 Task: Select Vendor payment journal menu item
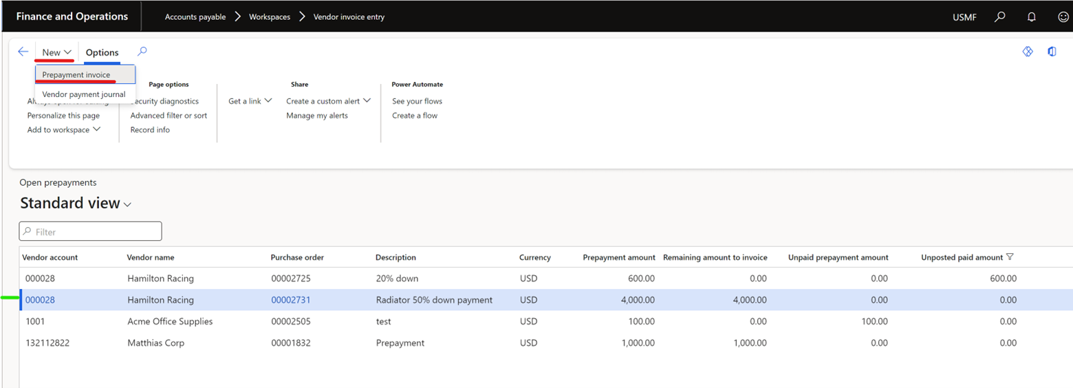pyautogui.click(x=84, y=94)
